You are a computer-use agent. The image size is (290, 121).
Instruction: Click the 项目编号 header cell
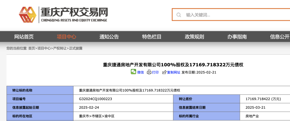[x=40, y=99]
